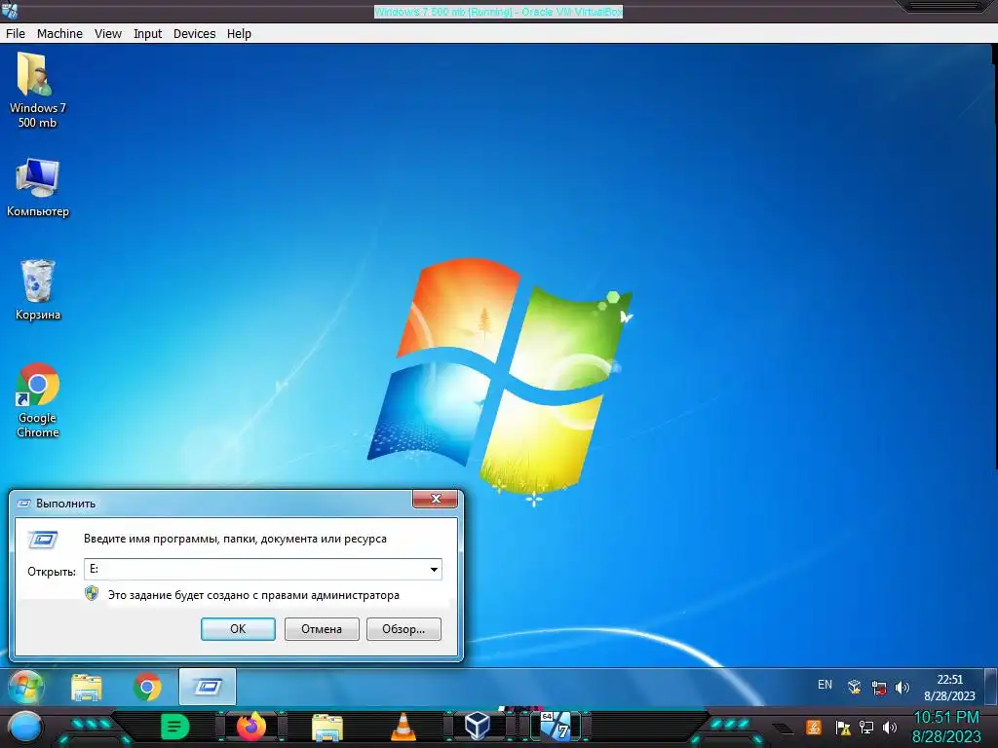Click the guest network tray icon with red mark
This screenshot has height=748, width=998.
point(879,688)
